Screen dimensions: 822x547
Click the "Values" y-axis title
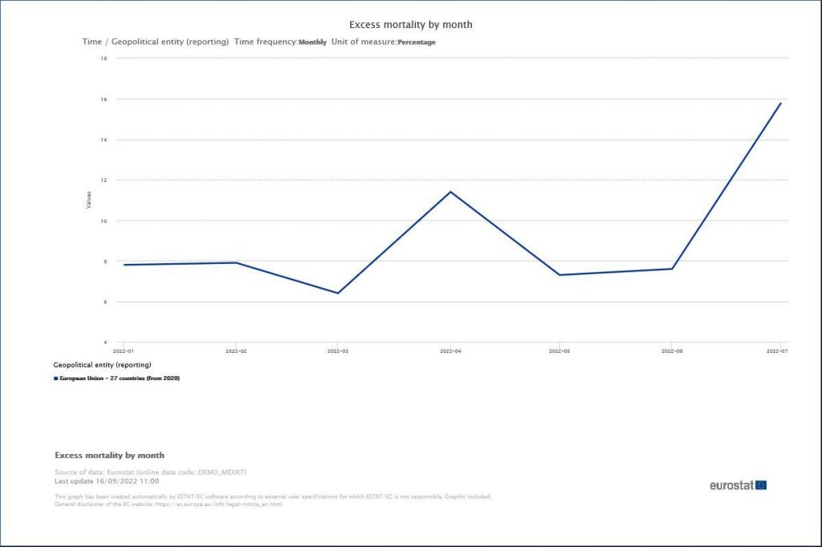88,201
